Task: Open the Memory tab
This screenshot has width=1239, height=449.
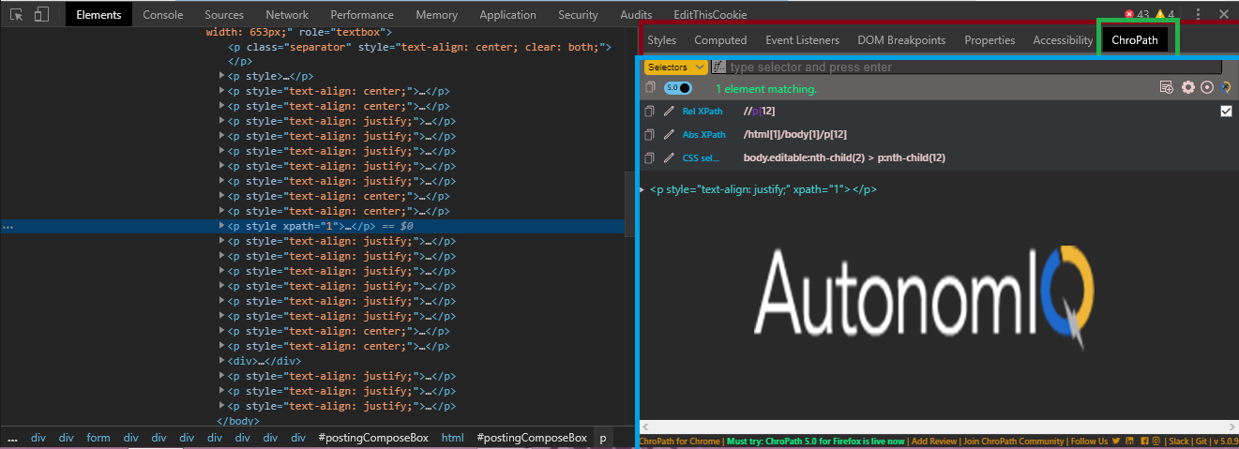Action: [437, 14]
